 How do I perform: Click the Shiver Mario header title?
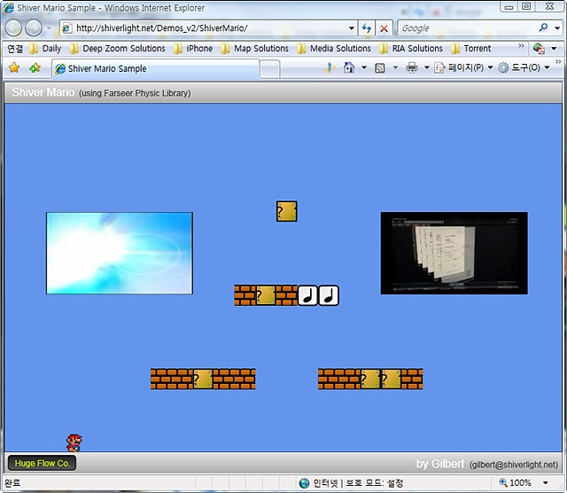click(43, 92)
